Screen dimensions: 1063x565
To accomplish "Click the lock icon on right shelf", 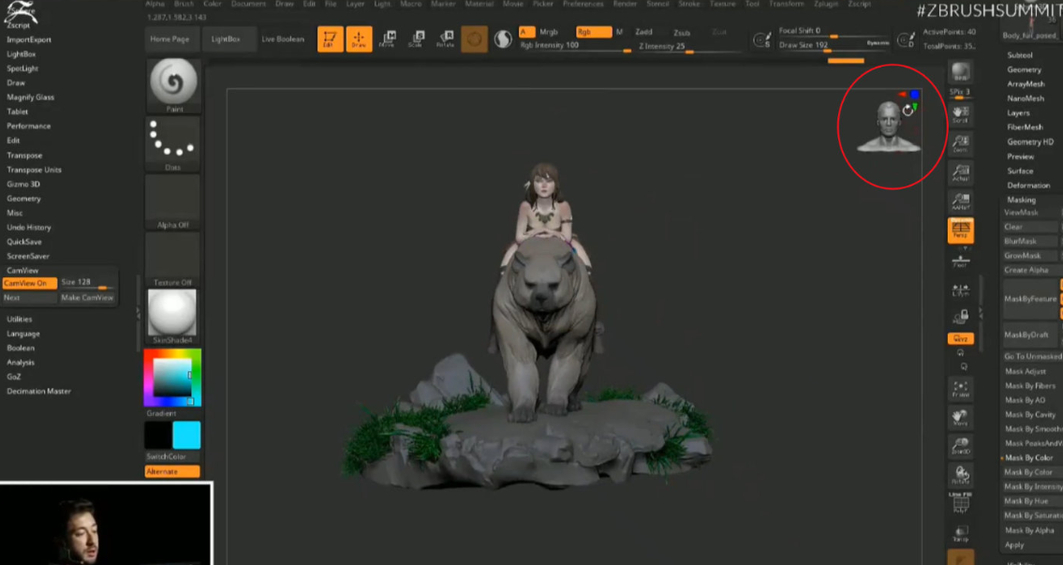I will pos(960,317).
